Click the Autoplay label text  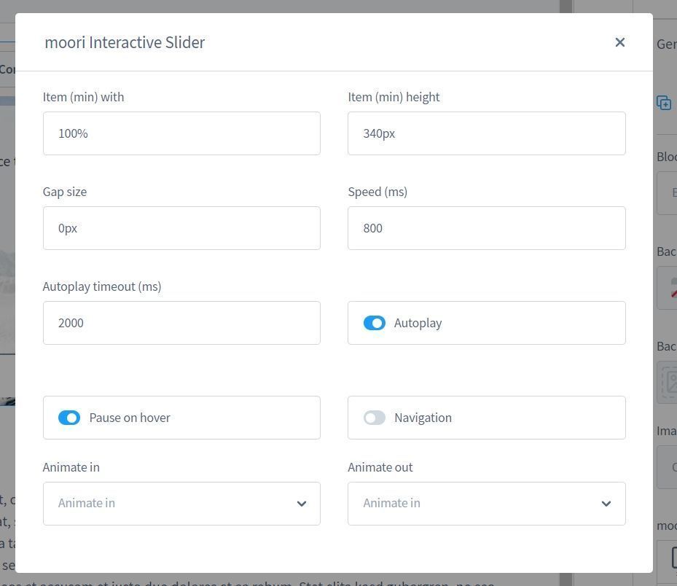pos(418,323)
